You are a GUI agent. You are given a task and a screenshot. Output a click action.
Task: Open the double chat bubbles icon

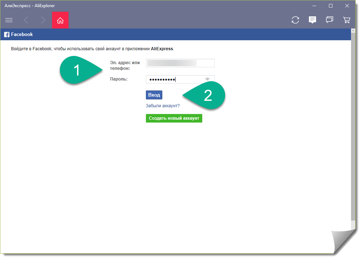point(330,20)
